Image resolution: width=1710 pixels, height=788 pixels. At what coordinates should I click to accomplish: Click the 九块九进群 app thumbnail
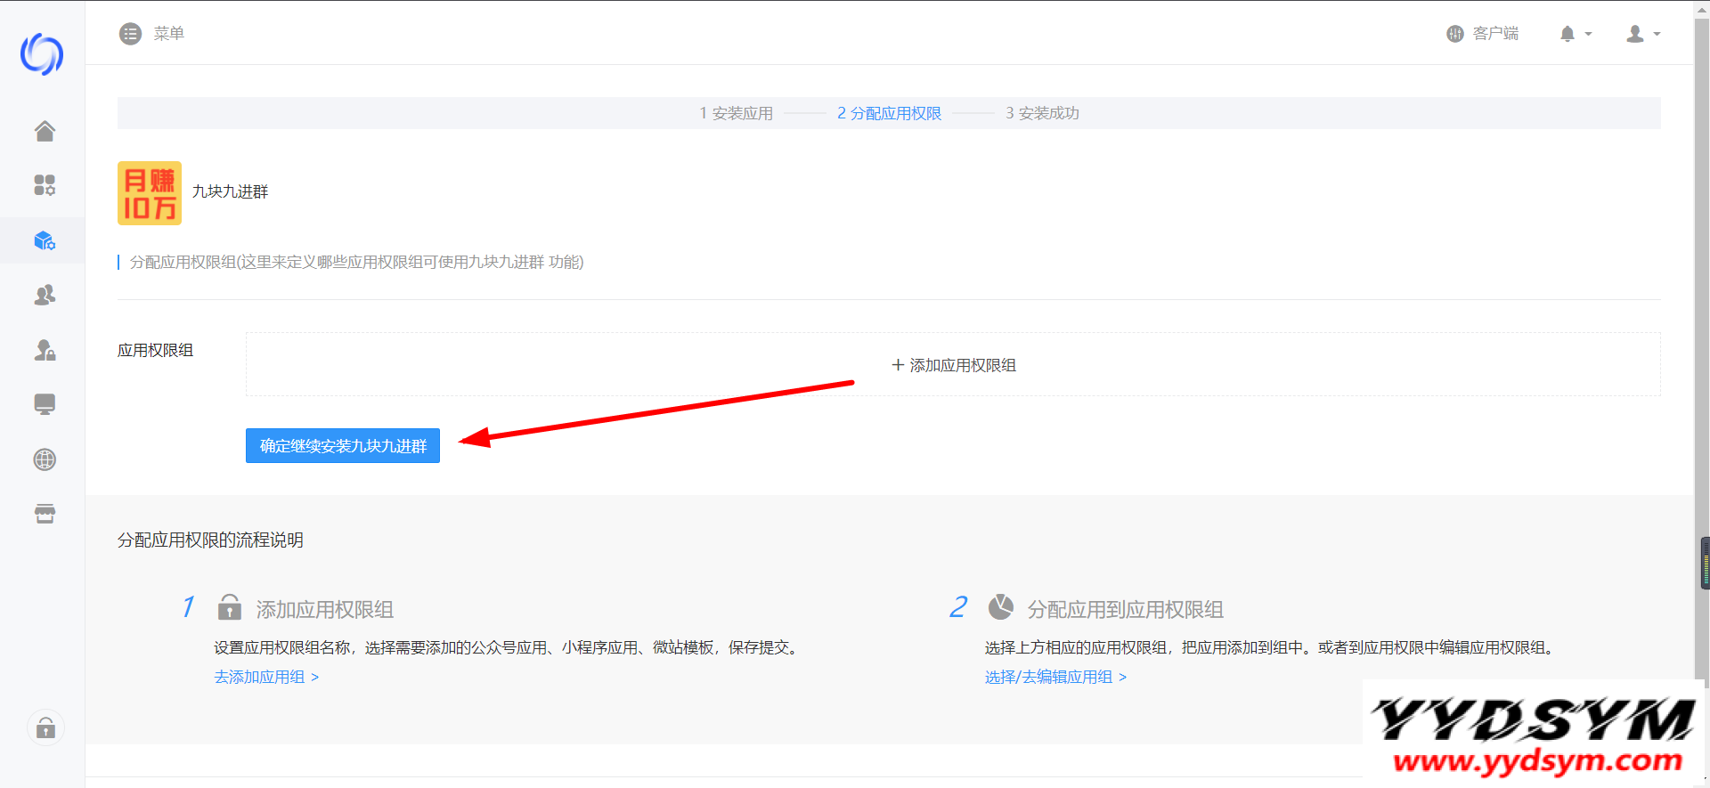(x=150, y=192)
